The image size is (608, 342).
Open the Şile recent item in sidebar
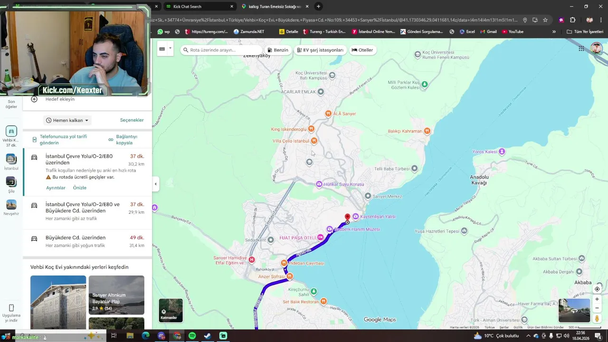(11, 185)
